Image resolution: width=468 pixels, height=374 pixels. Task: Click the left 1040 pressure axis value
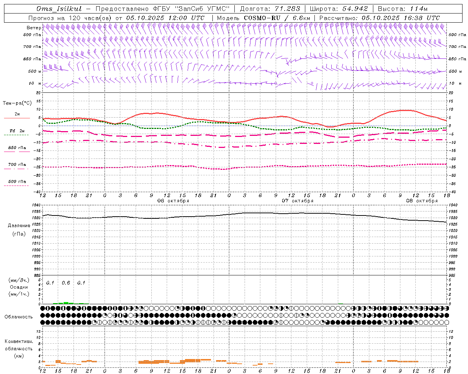tap(37, 205)
